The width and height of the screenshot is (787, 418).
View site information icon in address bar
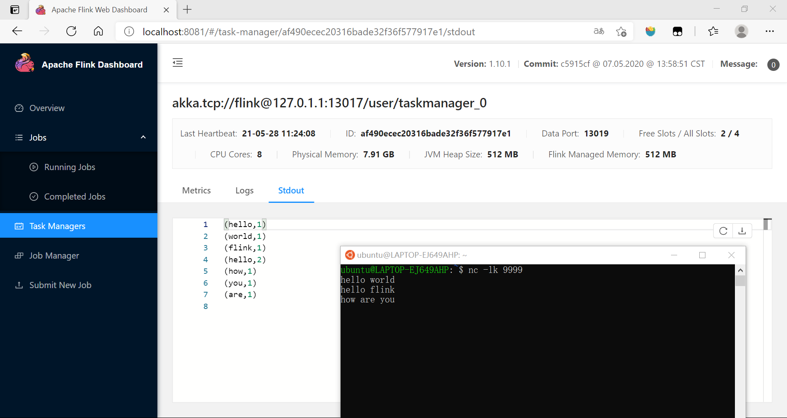[x=129, y=32]
